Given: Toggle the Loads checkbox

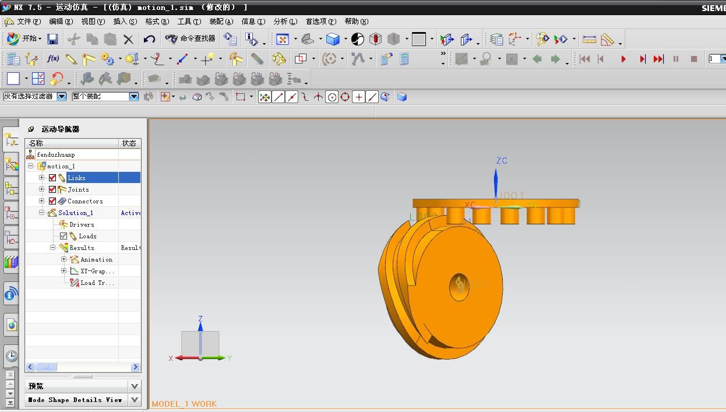Looking at the screenshot, I should pos(64,236).
